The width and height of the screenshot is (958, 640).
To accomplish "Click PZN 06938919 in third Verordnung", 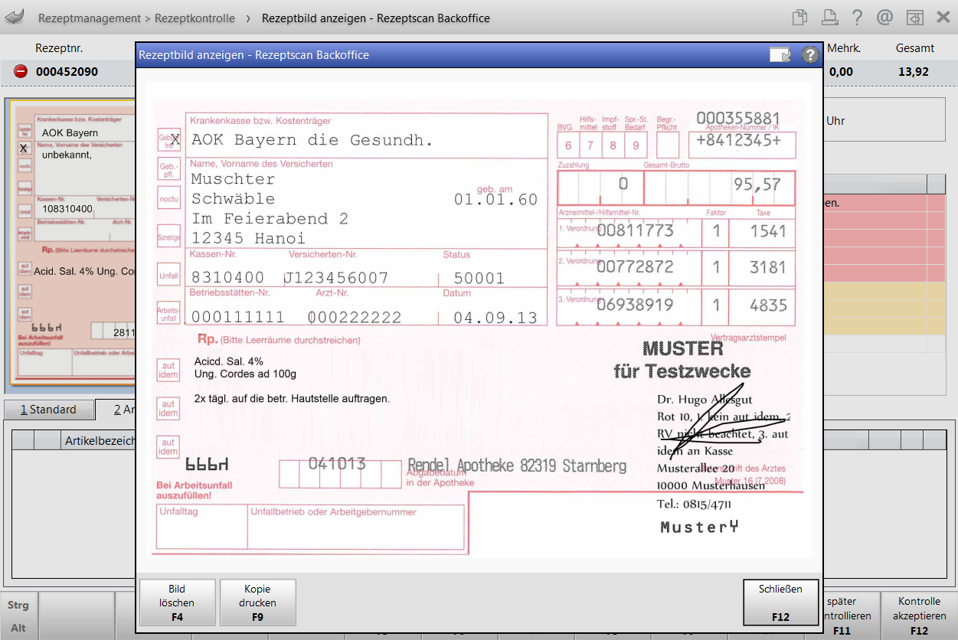I will (x=635, y=305).
